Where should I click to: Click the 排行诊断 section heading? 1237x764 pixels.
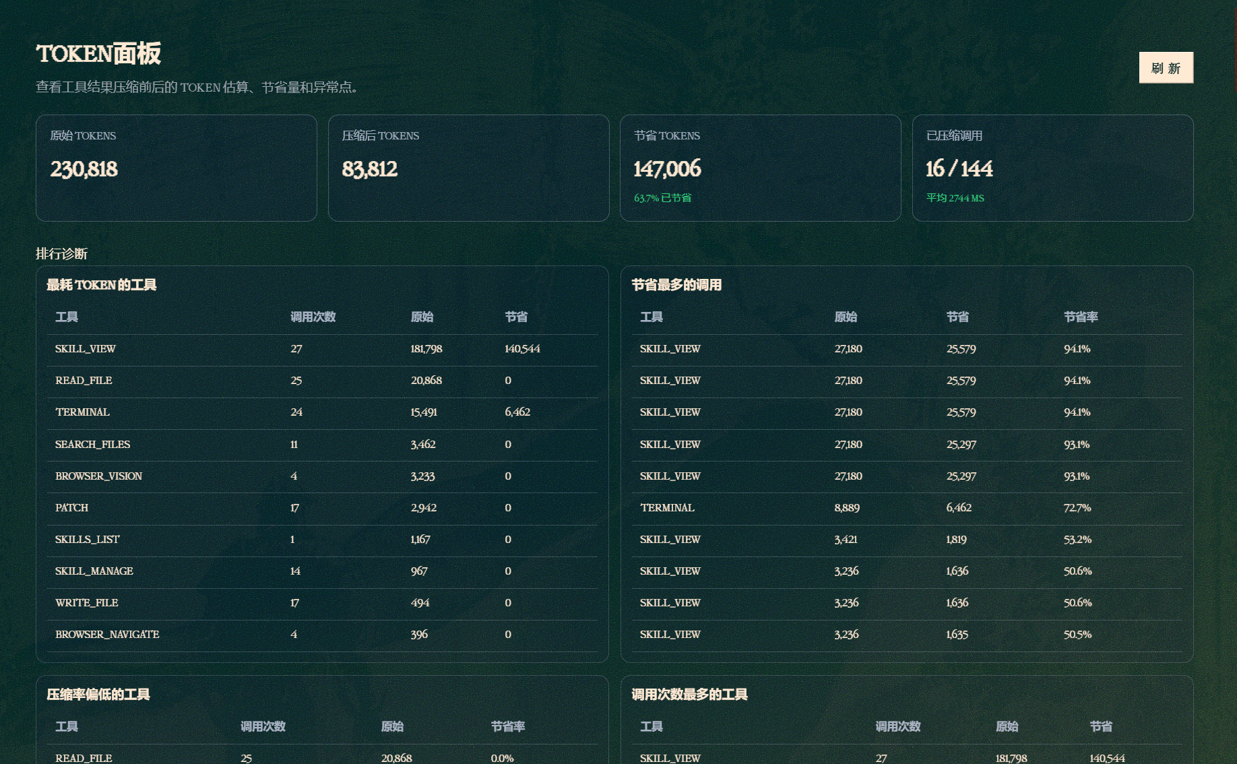(x=61, y=254)
